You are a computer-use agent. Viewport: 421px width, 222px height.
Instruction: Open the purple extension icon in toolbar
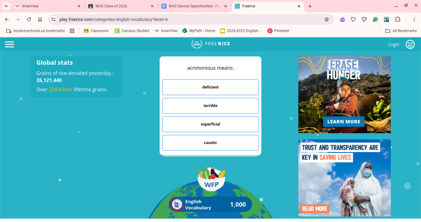[x=342, y=19]
